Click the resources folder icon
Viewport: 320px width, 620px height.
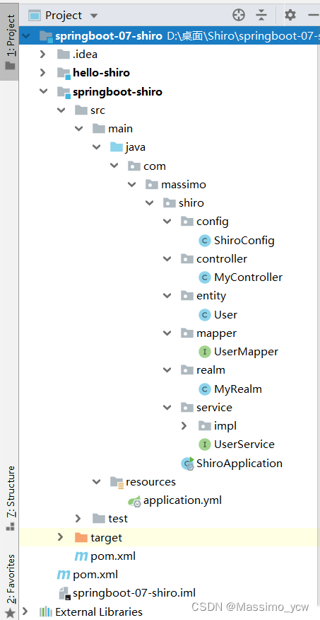pyautogui.click(x=117, y=481)
